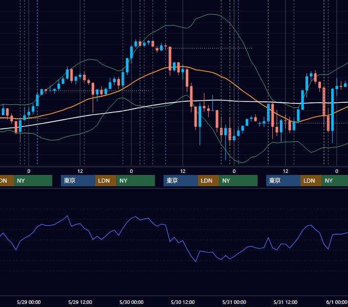The width and height of the screenshot is (348, 307).
Task: Click the 5/29 12:00 date label
Action: click(80, 302)
